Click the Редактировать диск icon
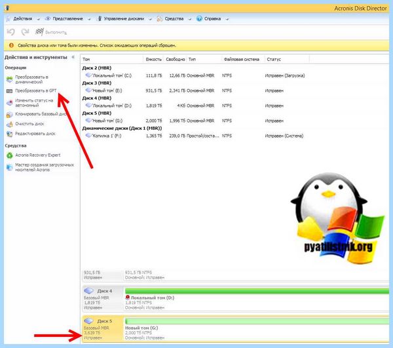The image size is (393, 348). point(10,134)
